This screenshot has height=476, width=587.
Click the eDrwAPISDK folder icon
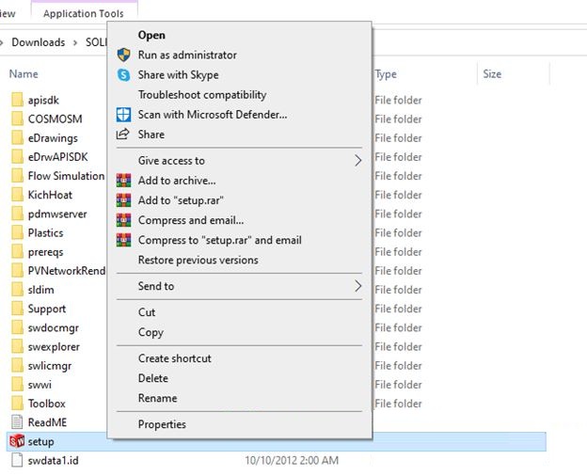tap(17, 157)
